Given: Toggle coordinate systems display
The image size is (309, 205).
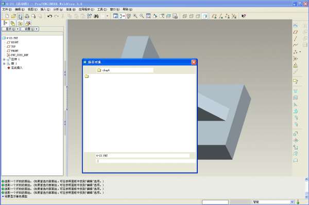Looking at the screenshot, I should 234,16.
